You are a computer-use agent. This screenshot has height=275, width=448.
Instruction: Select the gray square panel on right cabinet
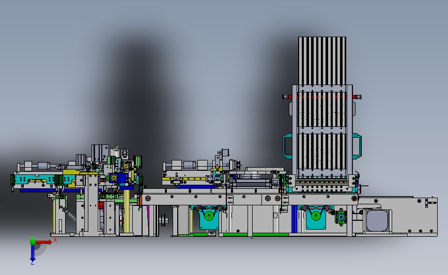[377, 220]
